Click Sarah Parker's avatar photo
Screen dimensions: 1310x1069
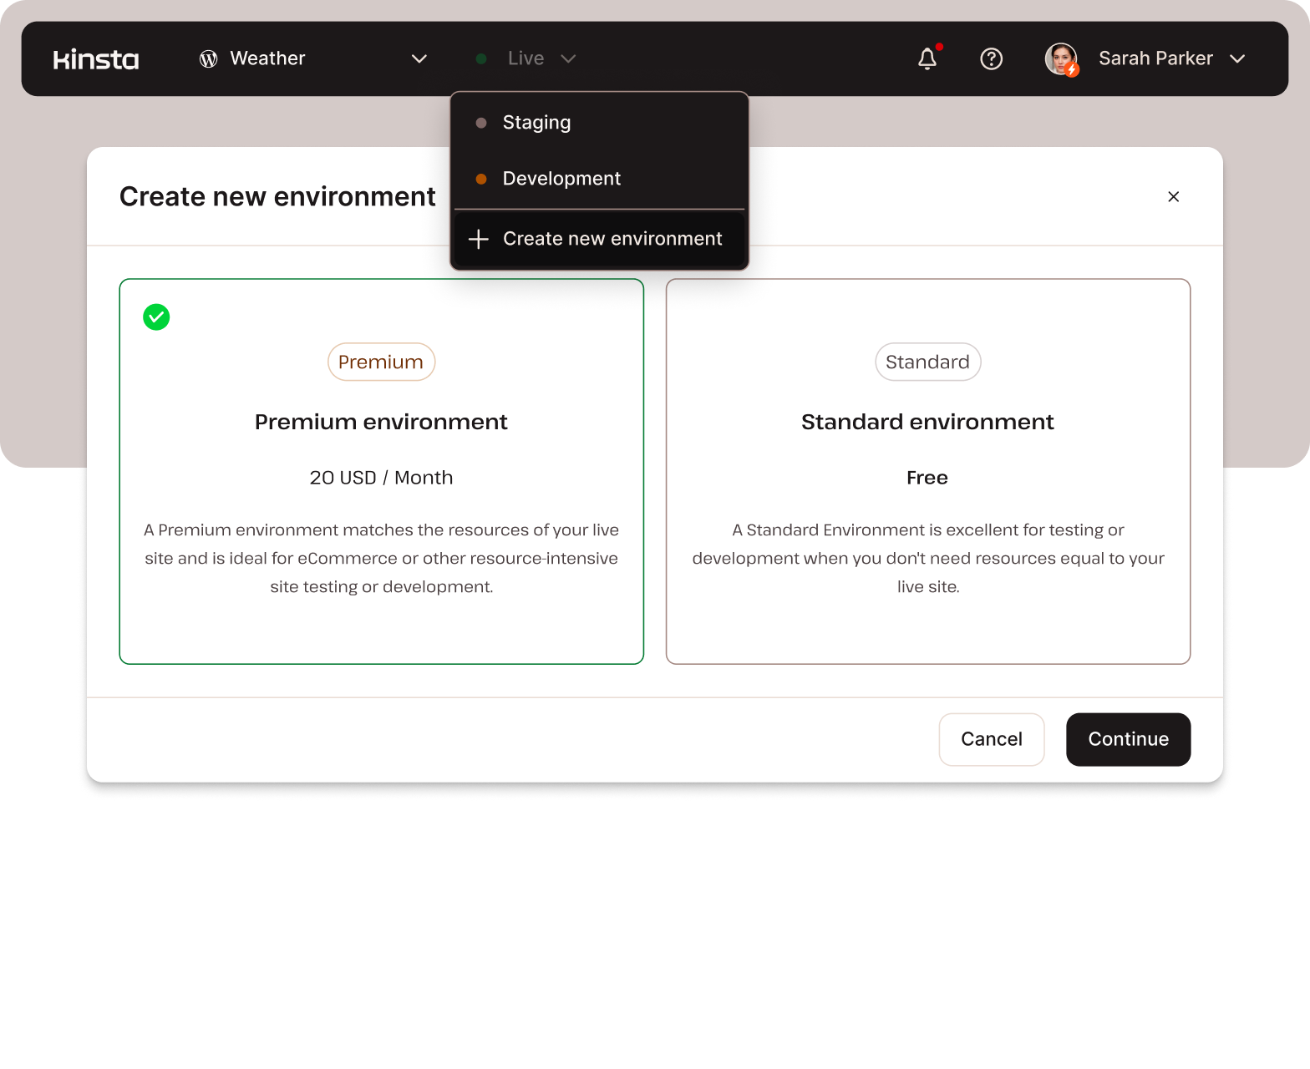1061,58
